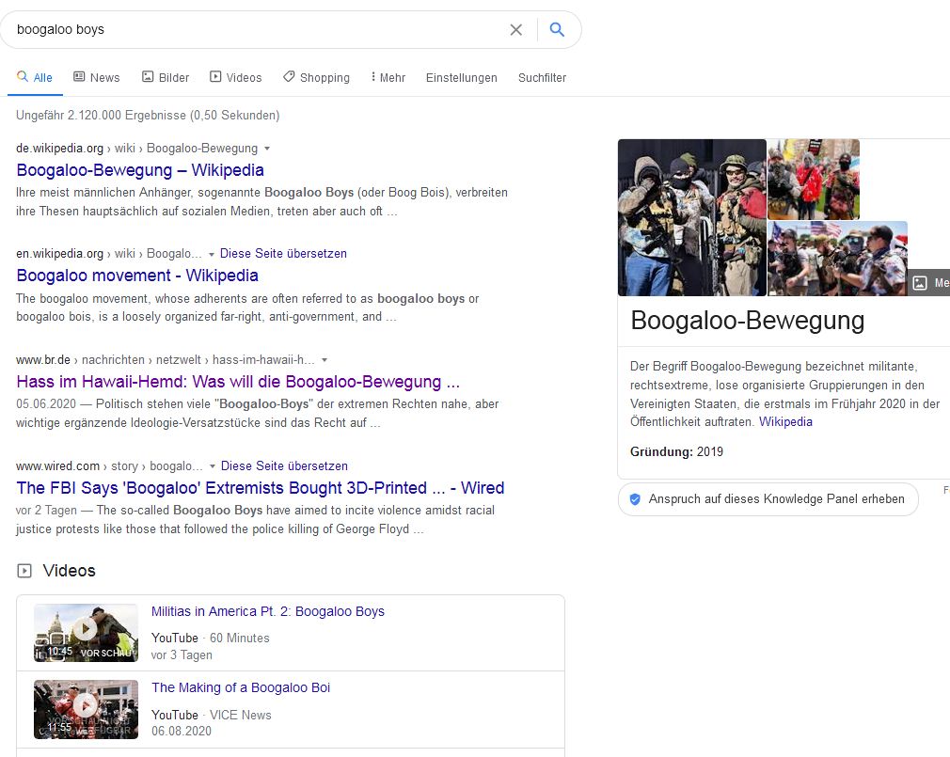
Task: Click Anspruch auf dieses Knowledge Panel erheben
Action: (776, 499)
